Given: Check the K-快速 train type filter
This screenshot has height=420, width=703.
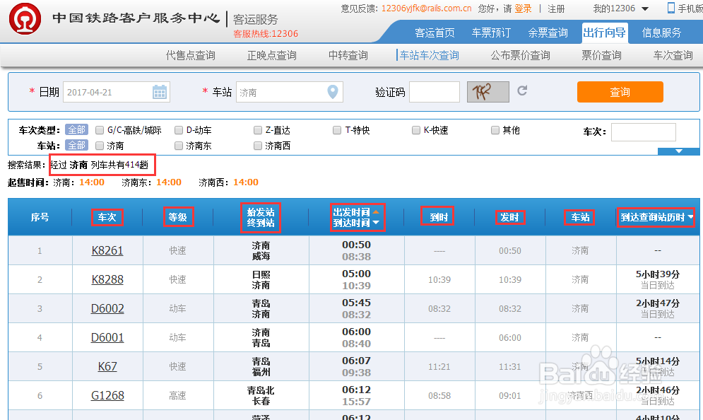Looking at the screenshot, I should 416,130.
